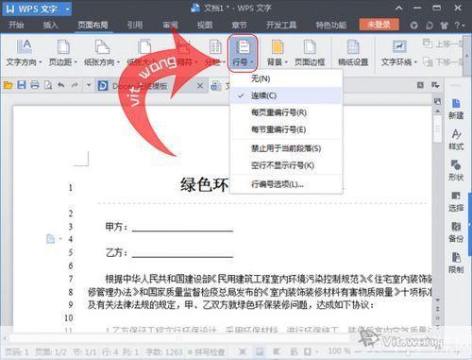Click the undo arrow icon
This screenshot has height=360, width=472.
tap(61, 85)
